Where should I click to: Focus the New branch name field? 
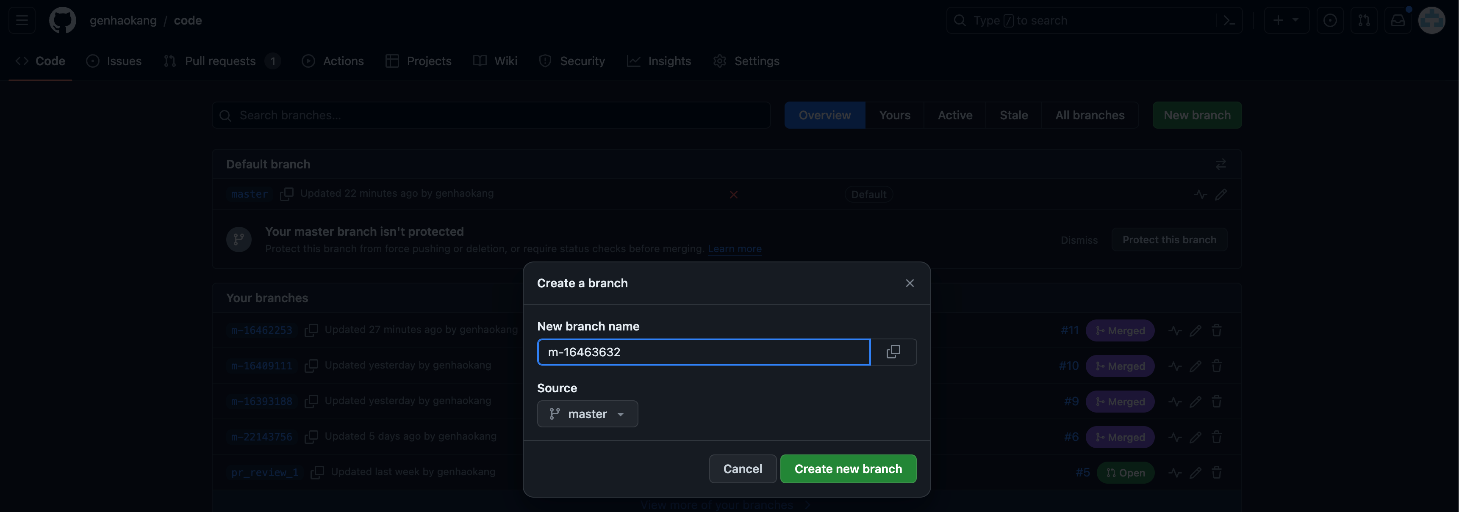click(x=703, y=352)
